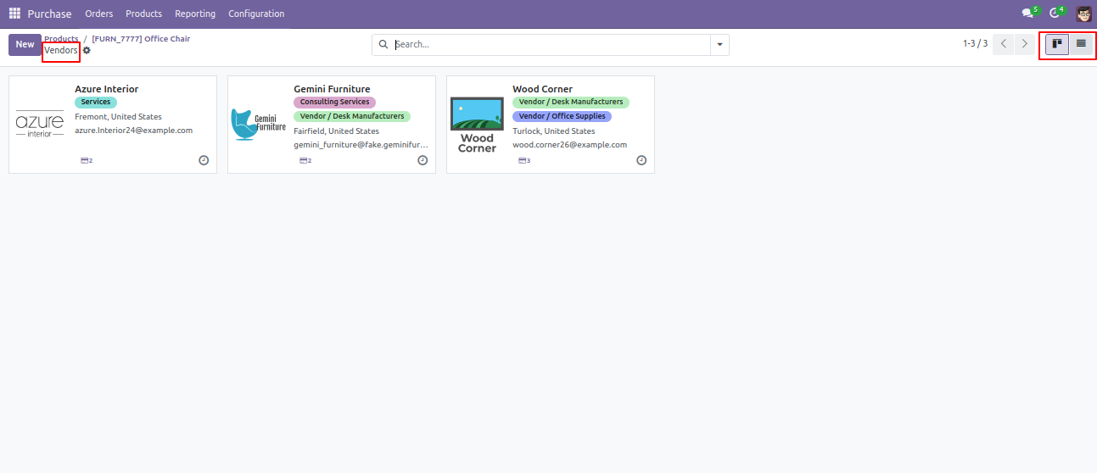Switch to List view
The width and height of the screenshot is (1097, 473).
(1081, 44)
